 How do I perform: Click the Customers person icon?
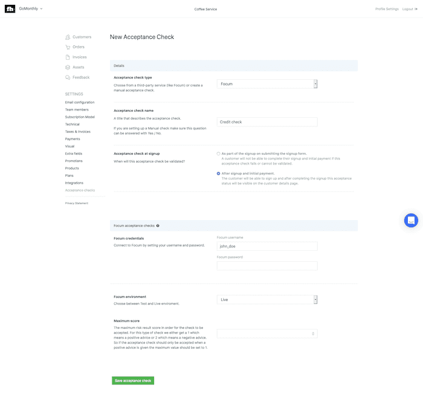tap(68, 37)
